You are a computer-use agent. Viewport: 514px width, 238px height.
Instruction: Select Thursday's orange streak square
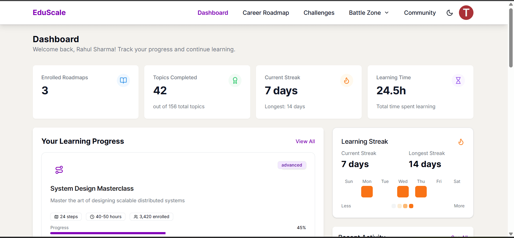[421, 192]
